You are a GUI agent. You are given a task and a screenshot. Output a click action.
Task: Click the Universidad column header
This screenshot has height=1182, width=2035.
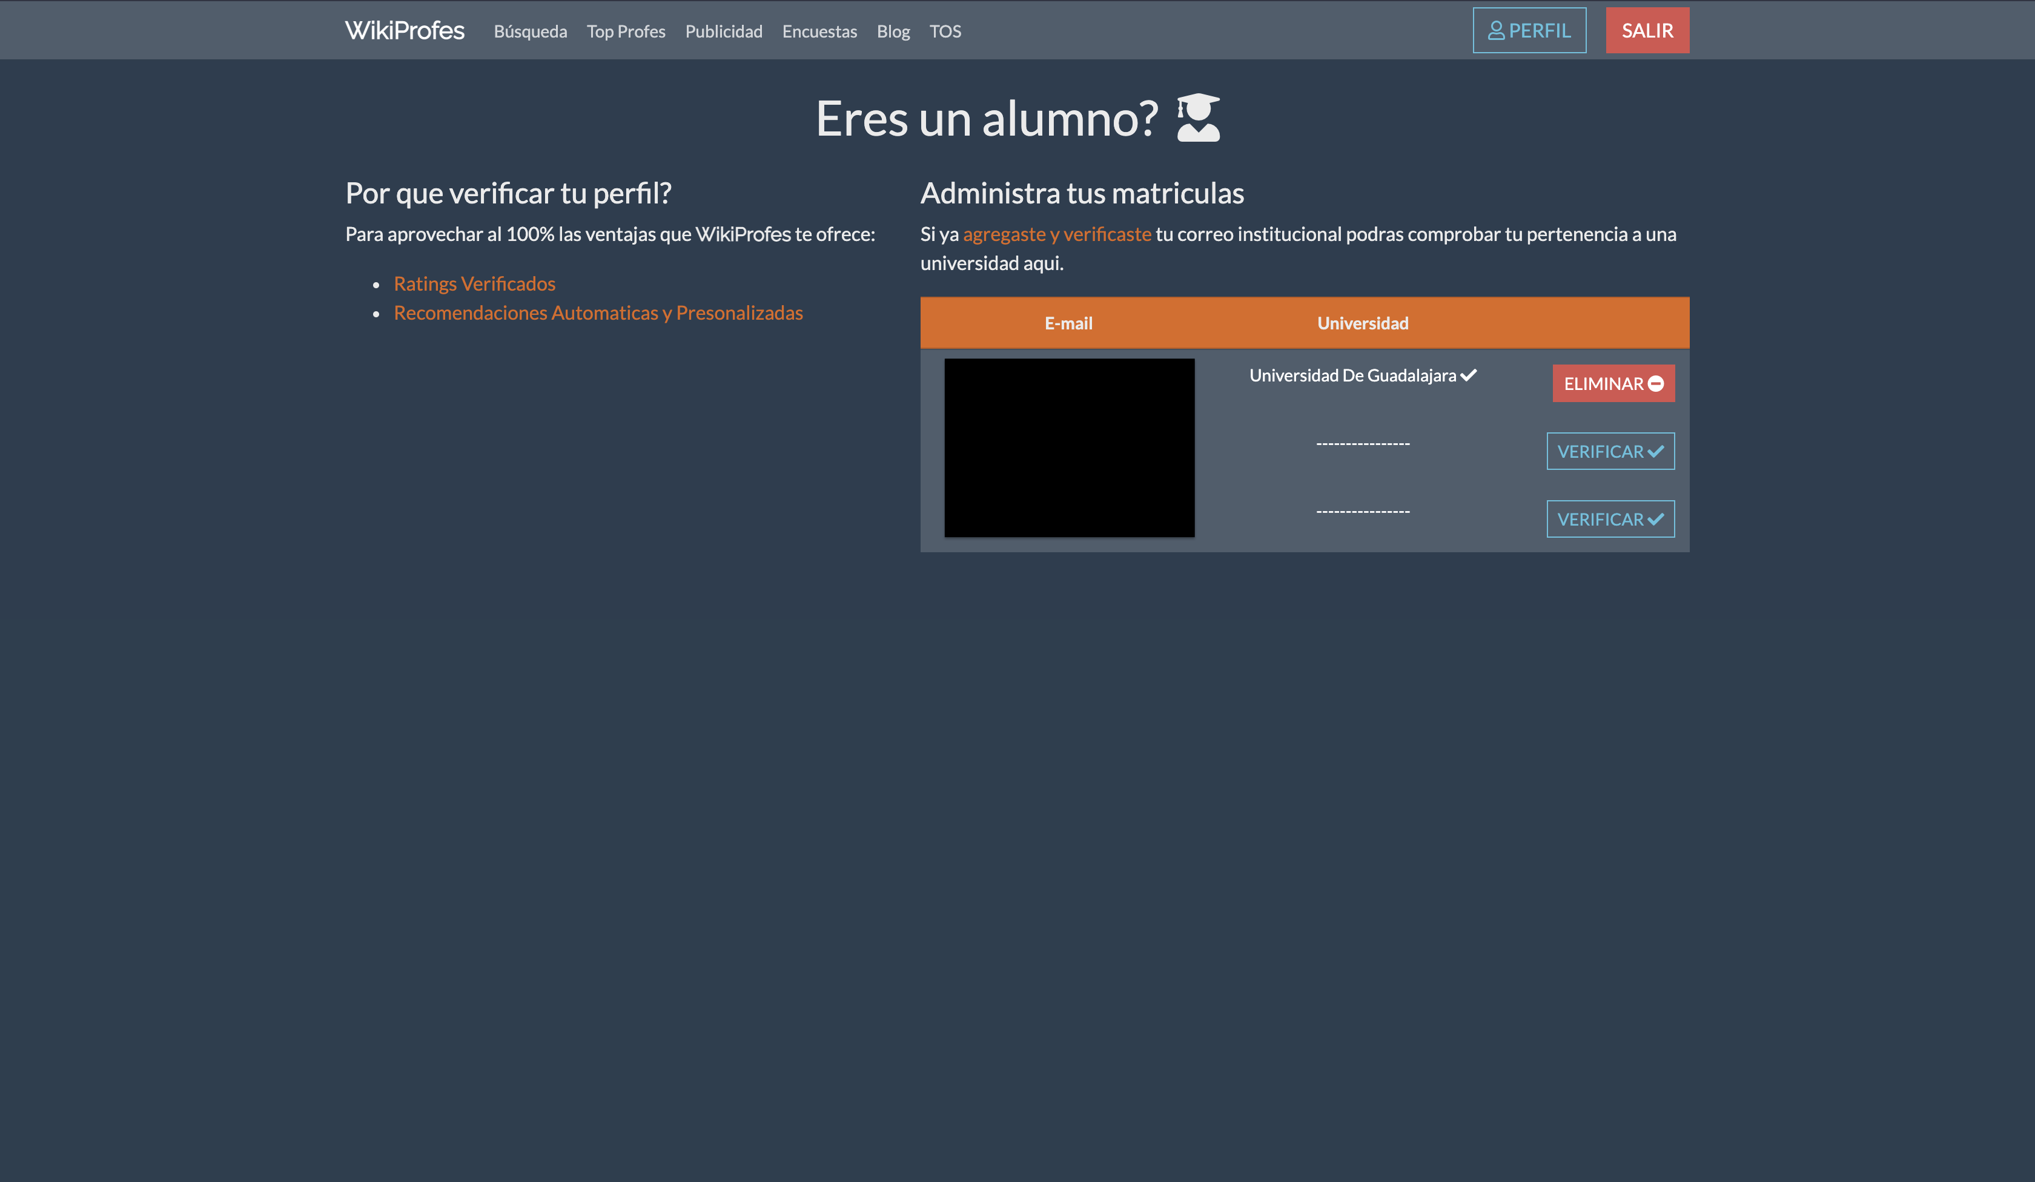1363,323
